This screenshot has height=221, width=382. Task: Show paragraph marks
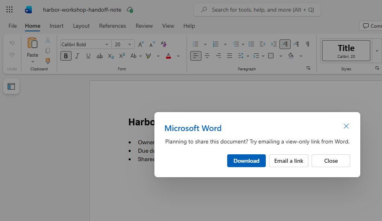tap(308, 44)
